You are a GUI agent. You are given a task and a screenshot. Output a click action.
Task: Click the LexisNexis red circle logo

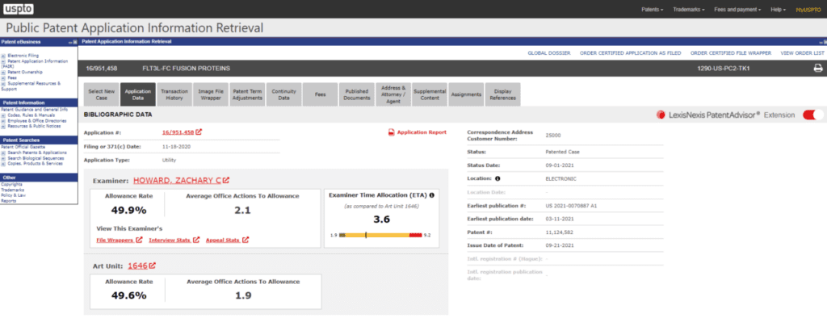coord(661,115)
